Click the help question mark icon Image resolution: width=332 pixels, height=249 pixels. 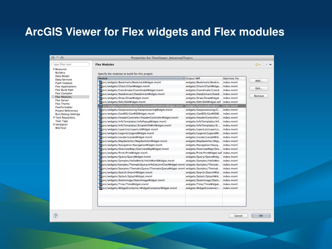[55, 216]
